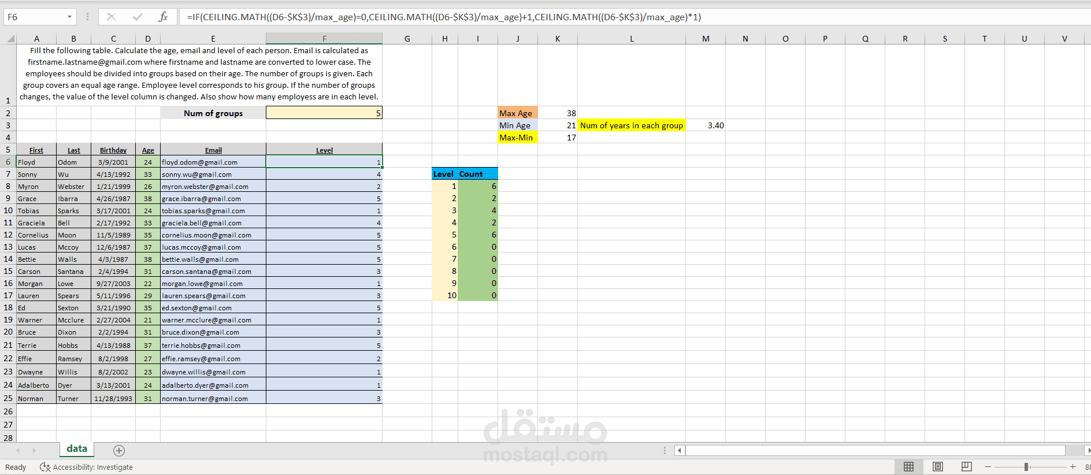Select all cells with the corner triangle
Viewport: 1091px width, 475px height.
(10, 39)
